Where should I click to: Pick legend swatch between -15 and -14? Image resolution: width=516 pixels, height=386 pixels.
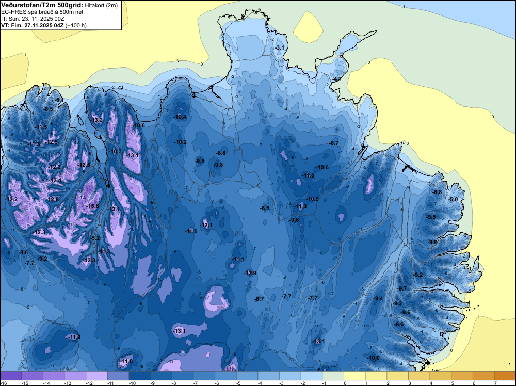32,376
